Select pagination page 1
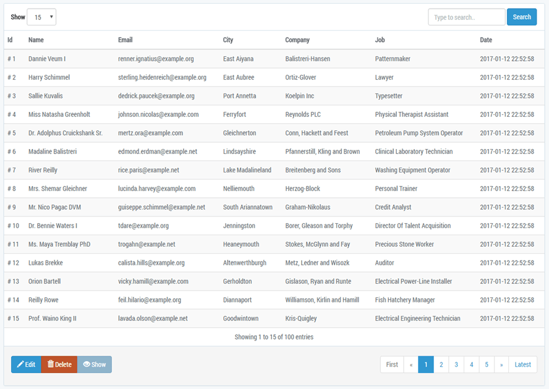The height and width of the screenshot is (389, 549). coord(426,364)
